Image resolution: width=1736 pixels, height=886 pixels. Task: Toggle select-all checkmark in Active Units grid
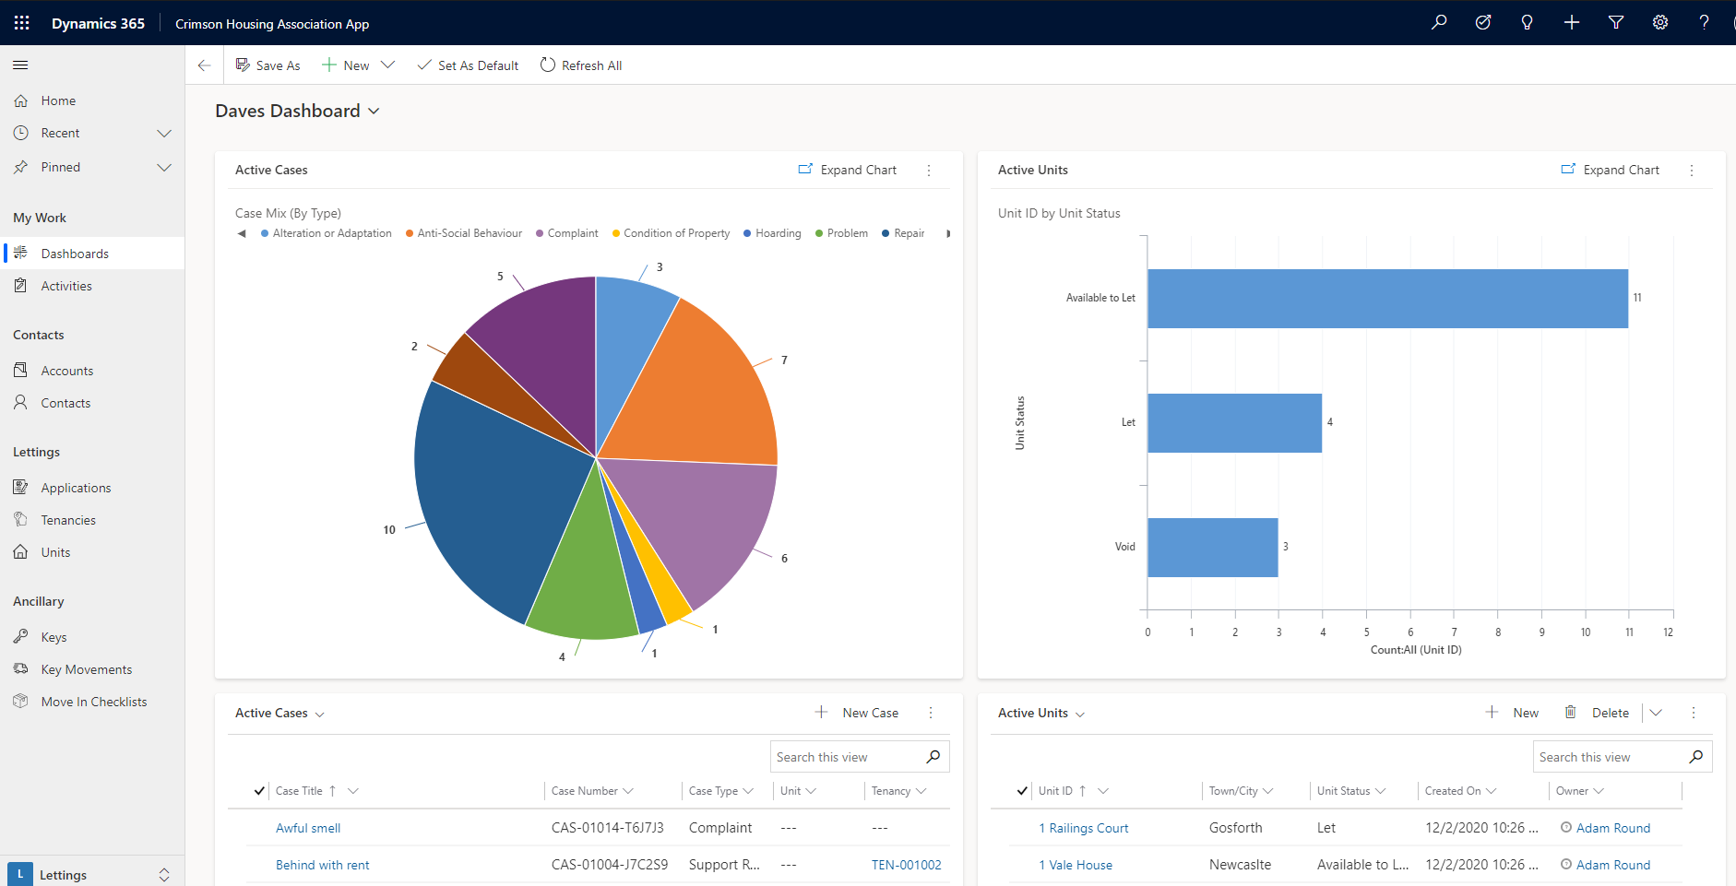tap(1022, 791)
